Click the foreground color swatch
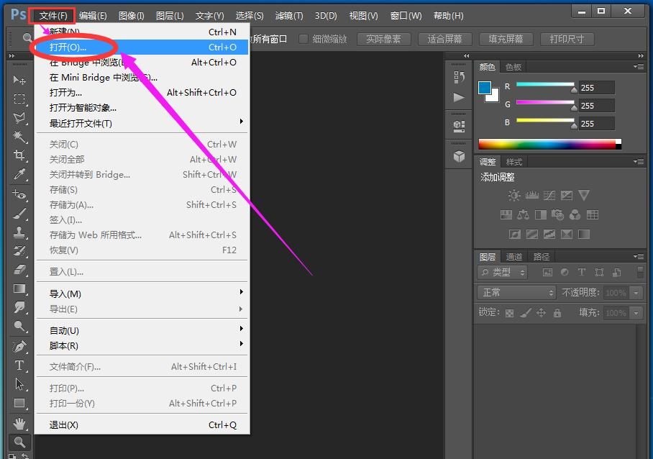 pyautogui.click(x=484, y=88)
